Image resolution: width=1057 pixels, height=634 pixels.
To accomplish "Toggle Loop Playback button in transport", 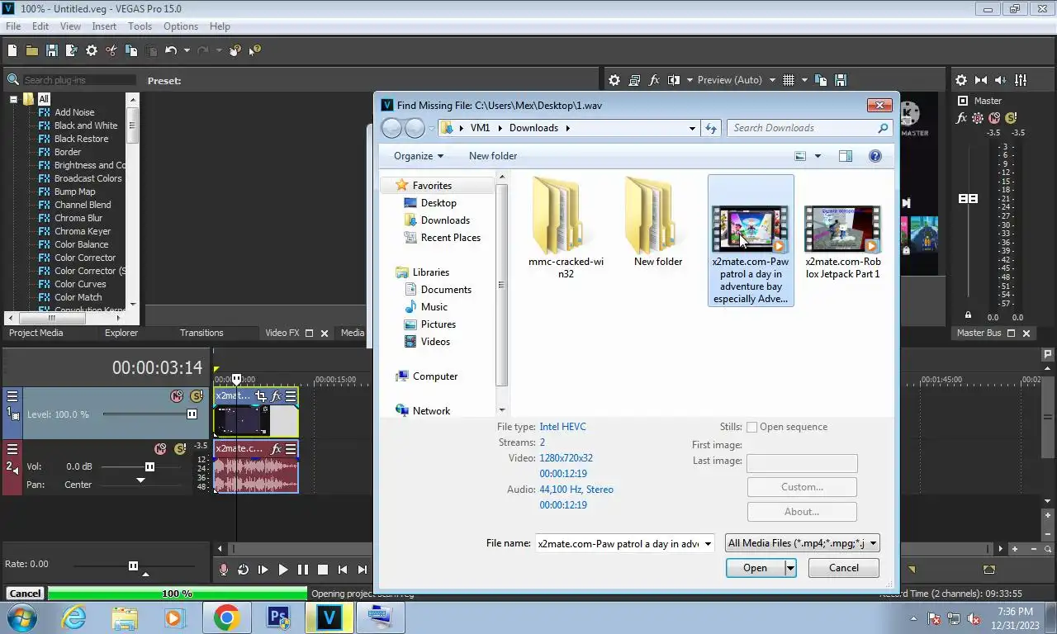I will 244,570.
